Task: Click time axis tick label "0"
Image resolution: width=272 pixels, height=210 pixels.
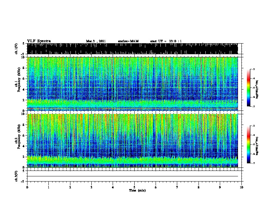Action: [x=27, y=187]
